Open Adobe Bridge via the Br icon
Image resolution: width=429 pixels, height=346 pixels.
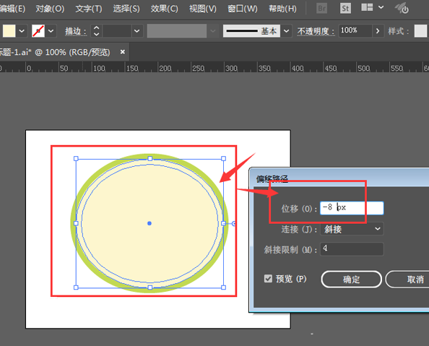tap(322, 9)
